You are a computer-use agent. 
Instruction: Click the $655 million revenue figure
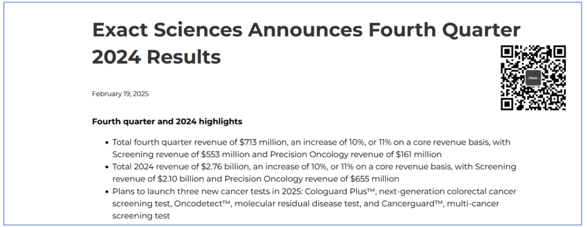[367, 179]
